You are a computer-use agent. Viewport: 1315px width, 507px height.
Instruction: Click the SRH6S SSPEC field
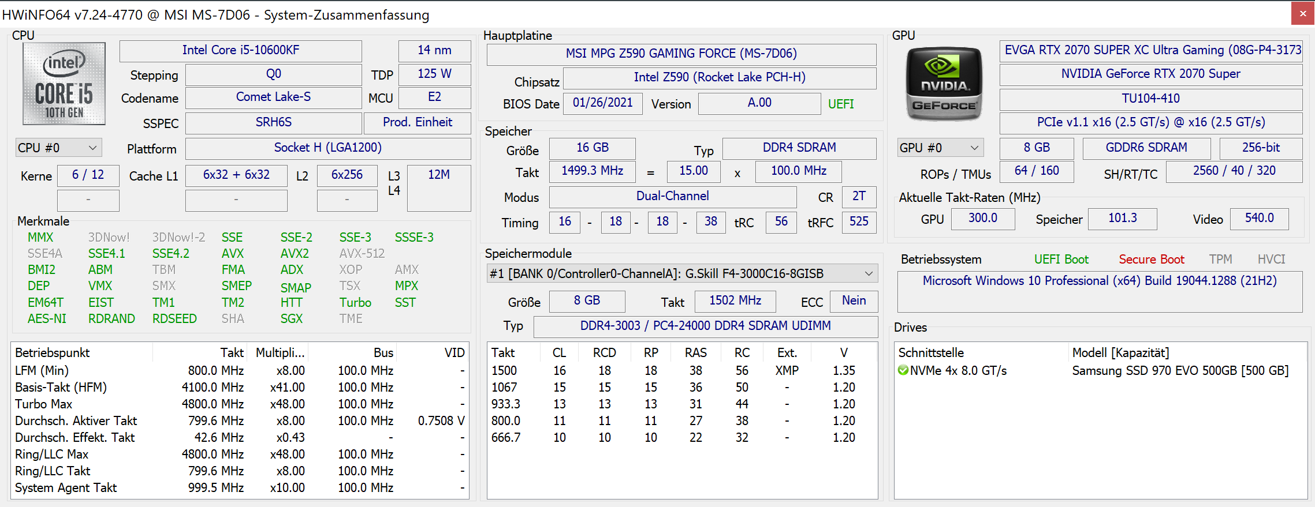pyautogui.click(x=273, y=122)
